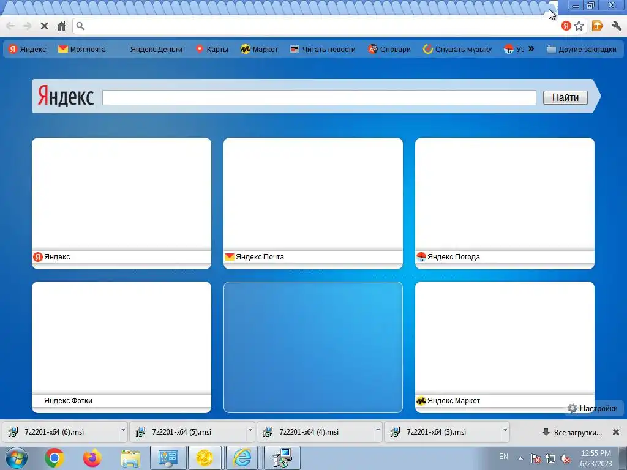Open the Яндекс.Фотки thumbnail tile
The image size is (627, 470).
tap(122, 347)
